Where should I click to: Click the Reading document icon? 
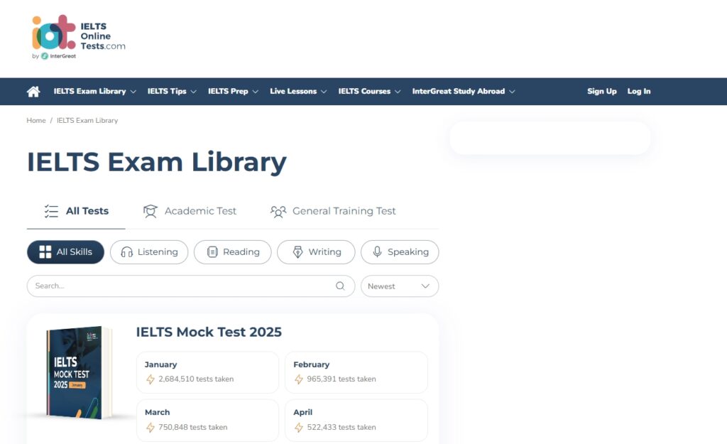[x=212, y=252]
